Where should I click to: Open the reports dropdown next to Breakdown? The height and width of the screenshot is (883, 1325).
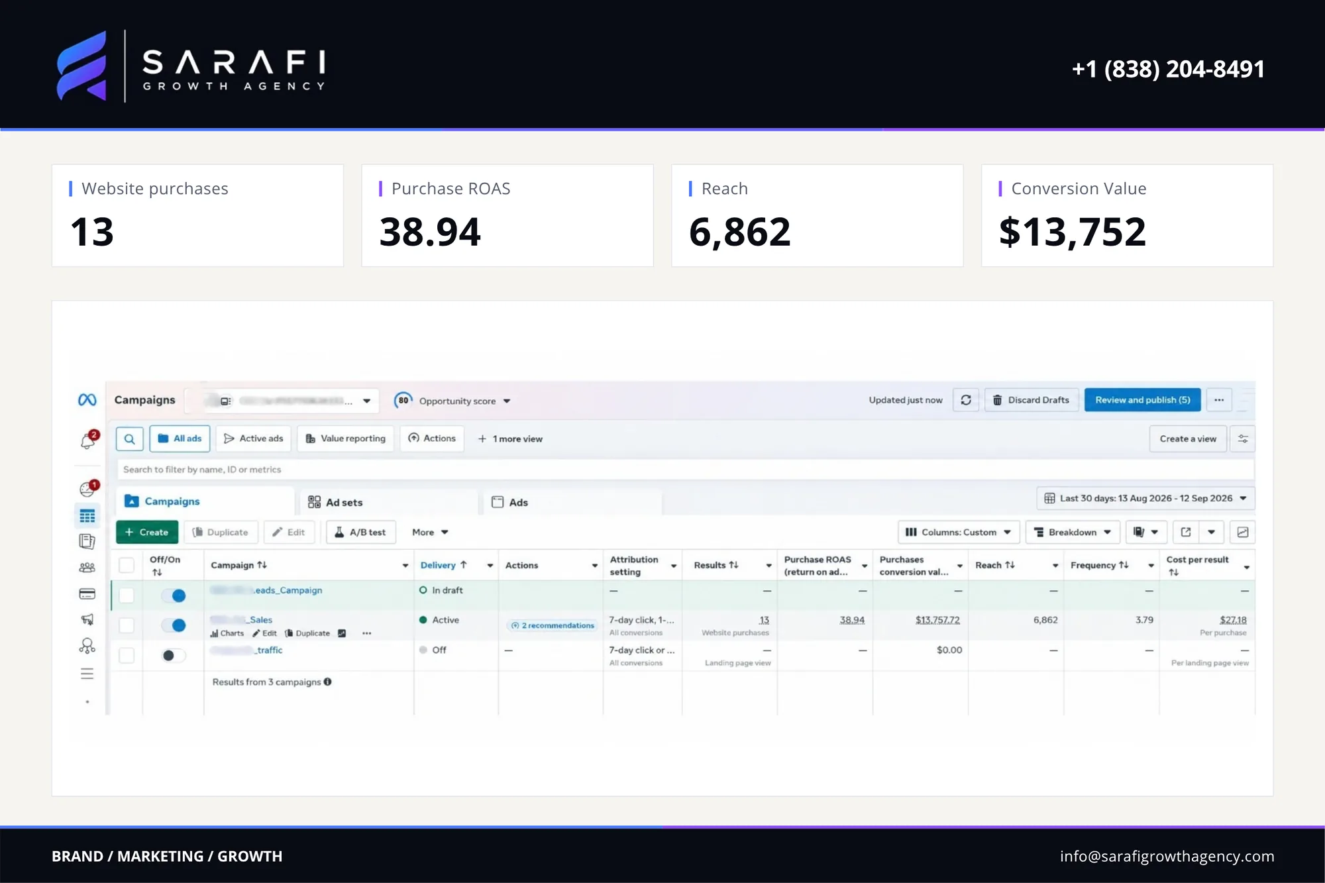1146,532
